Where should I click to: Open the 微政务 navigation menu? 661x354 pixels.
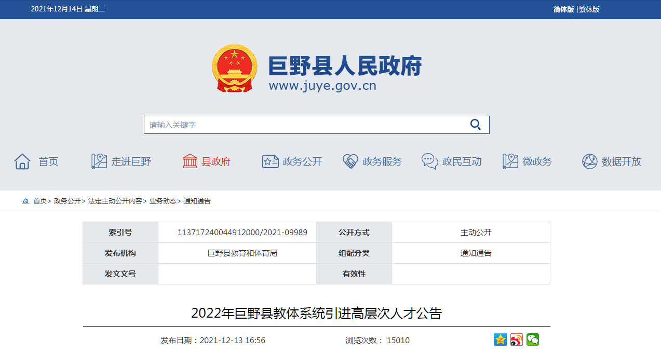pyautogui.click(x=537, y=161)
